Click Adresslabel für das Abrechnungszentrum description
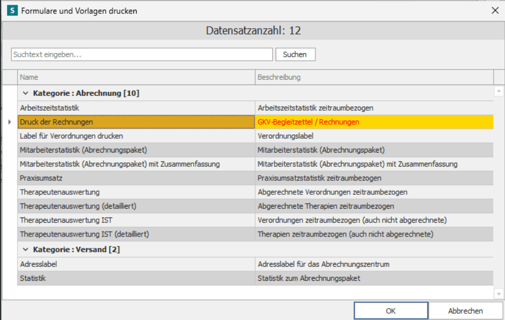The width and height of the screenshot is (505, 320). tap(374, 264)
